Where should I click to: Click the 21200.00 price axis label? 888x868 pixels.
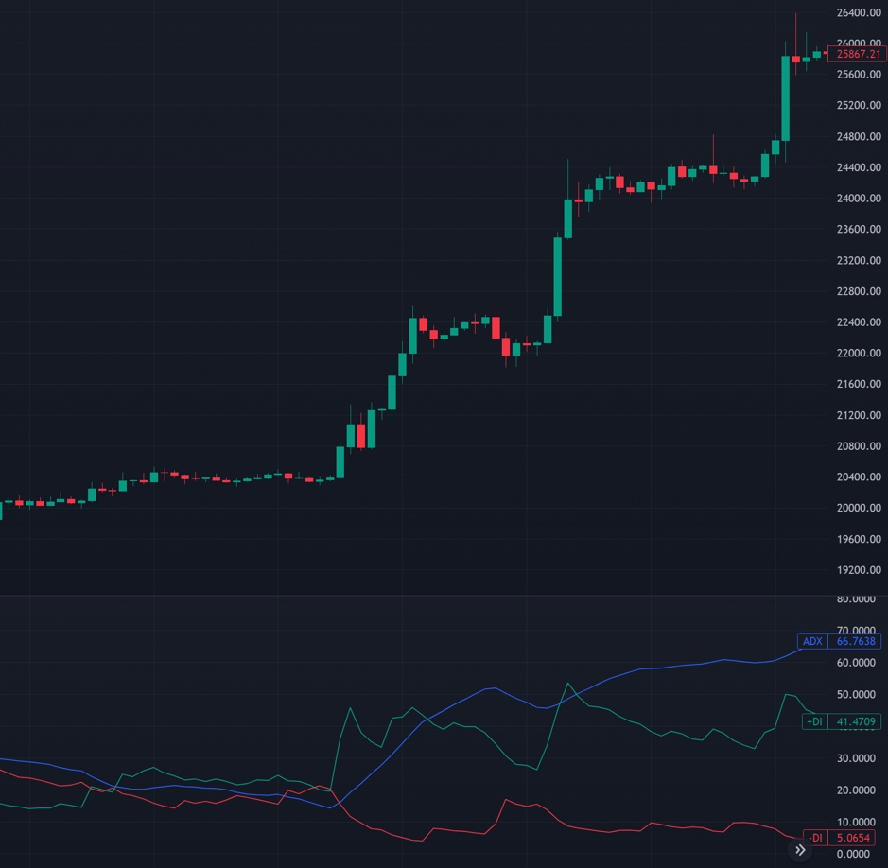pos(859,415)
